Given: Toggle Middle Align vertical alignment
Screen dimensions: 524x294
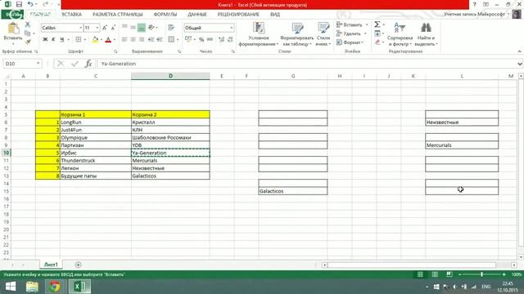Looking at the screenshot, I should [x=133, y=28].
